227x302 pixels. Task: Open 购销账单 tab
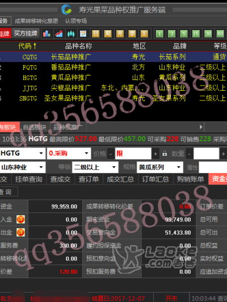tap(191, 179)
